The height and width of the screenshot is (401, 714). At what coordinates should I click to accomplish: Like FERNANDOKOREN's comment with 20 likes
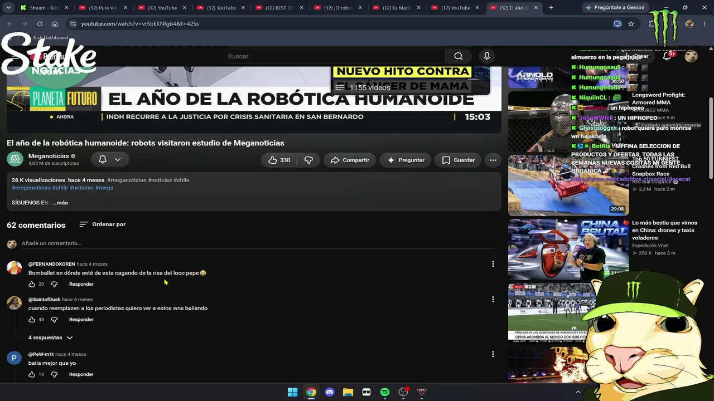point(32,284)
